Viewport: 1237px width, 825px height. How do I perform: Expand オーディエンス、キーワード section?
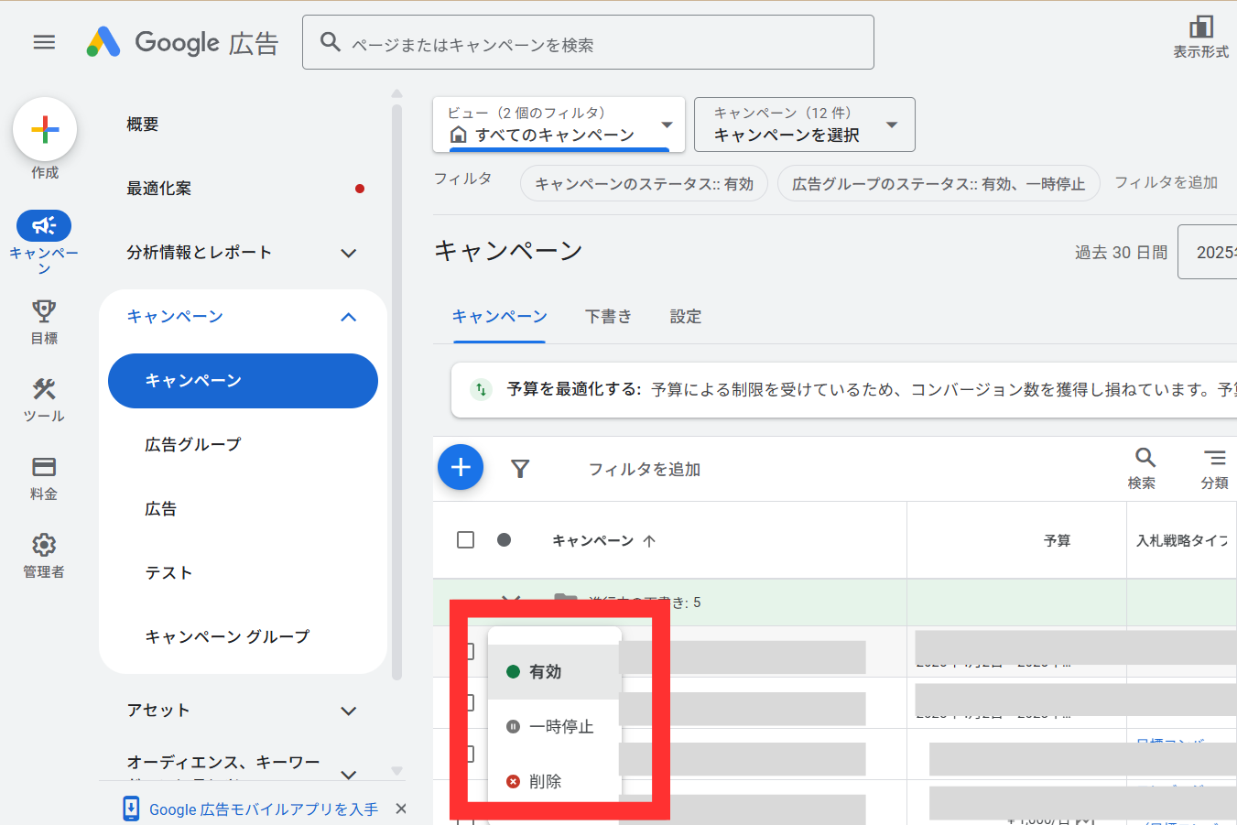coord(348,774)
